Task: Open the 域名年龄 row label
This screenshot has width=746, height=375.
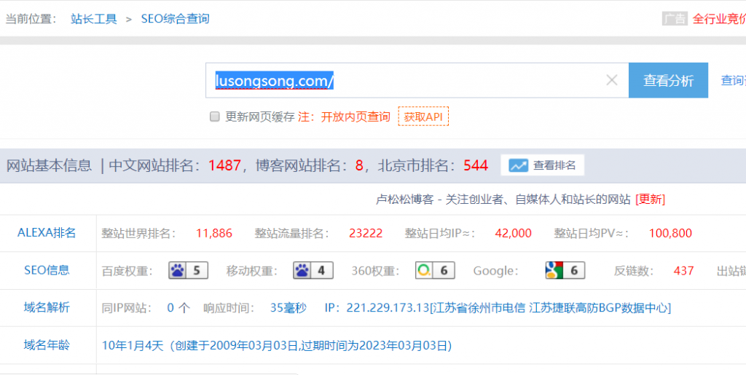Action: click(x=47, y=345)
